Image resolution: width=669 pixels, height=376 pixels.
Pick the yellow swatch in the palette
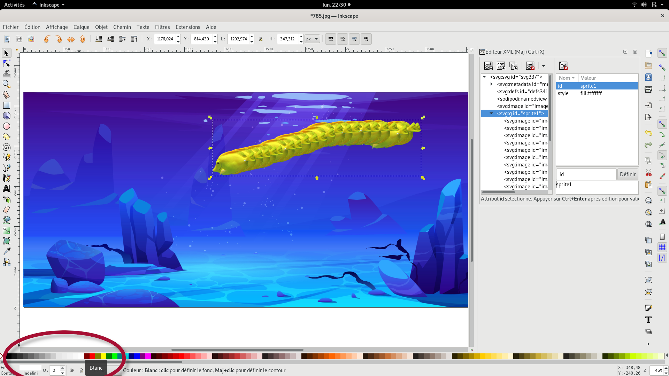(103, 356)
